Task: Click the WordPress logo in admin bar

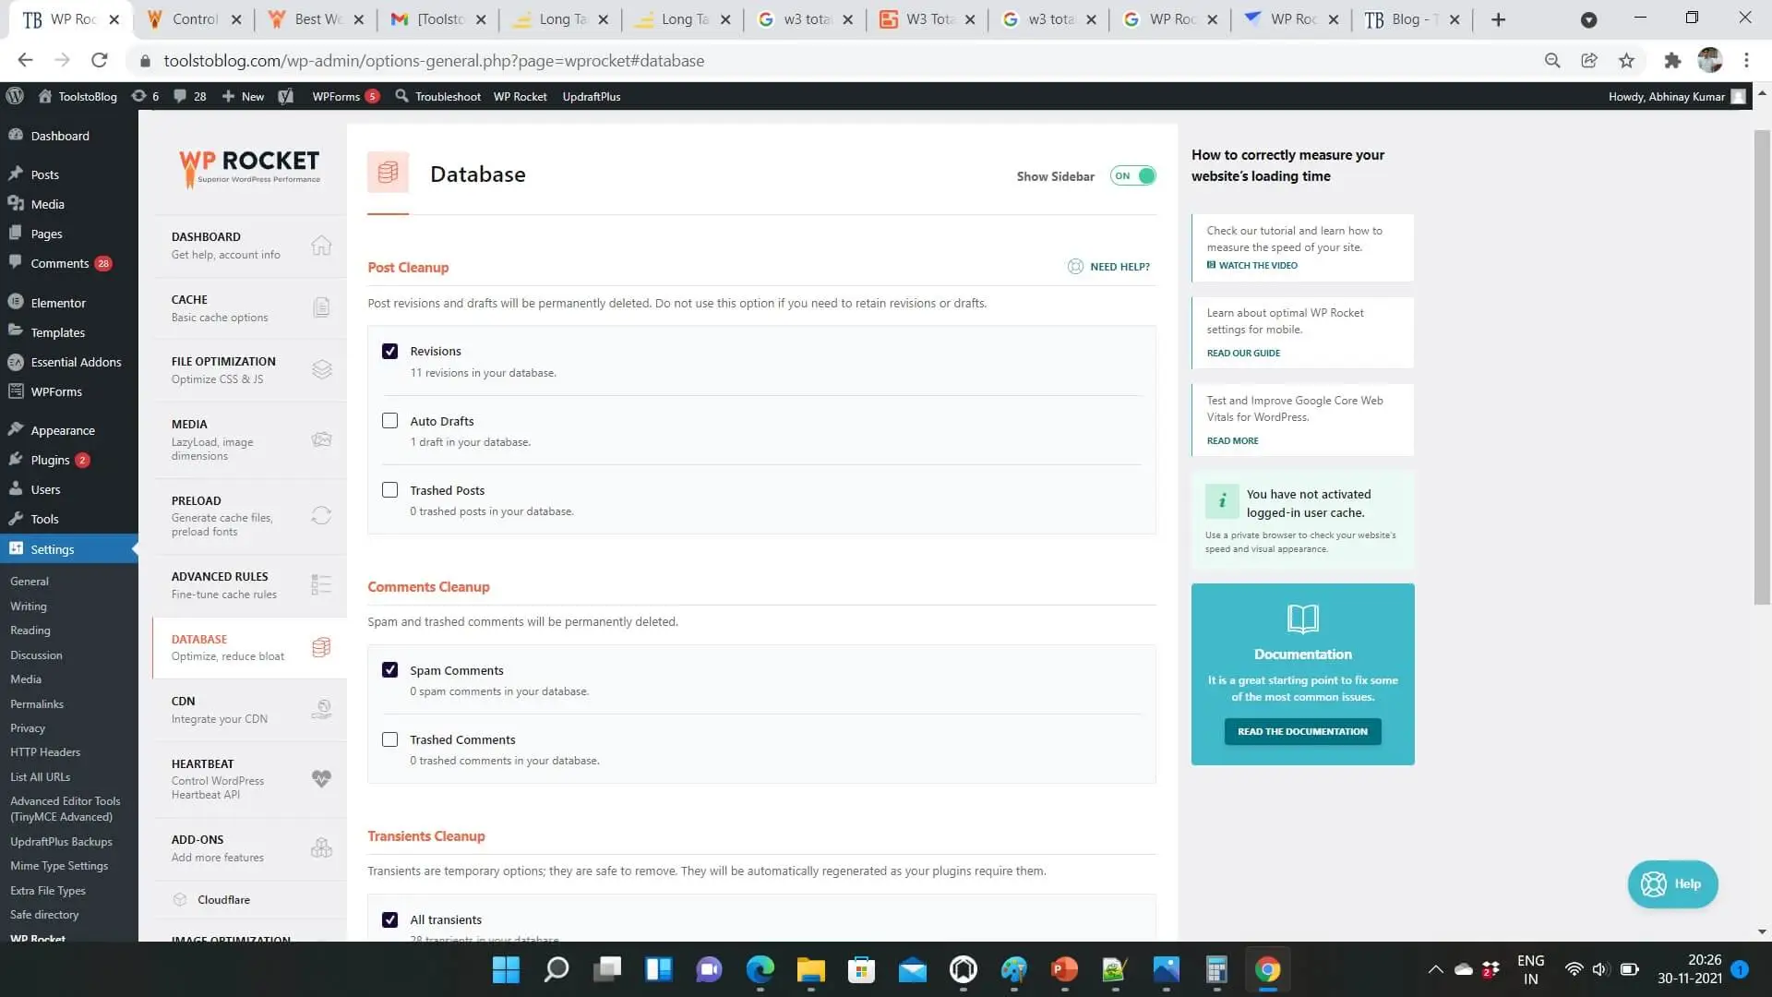Action: point(15,96)
